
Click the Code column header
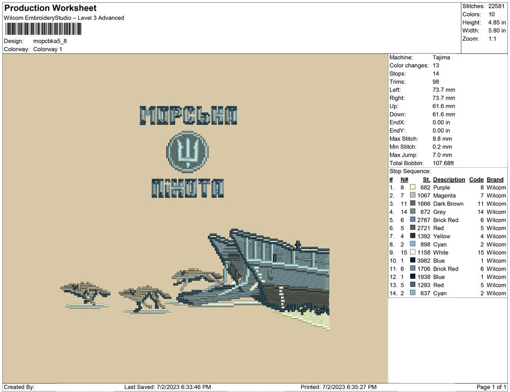476,180
